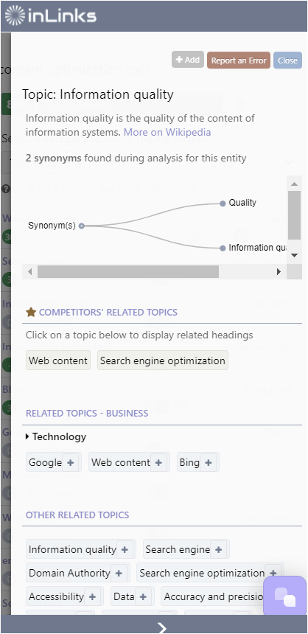
Task: Add Data topic via plus icon
Action: (x=143, y=596)
